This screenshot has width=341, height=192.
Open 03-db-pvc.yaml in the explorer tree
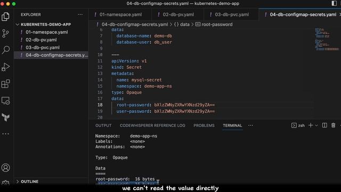coord(51,47)
